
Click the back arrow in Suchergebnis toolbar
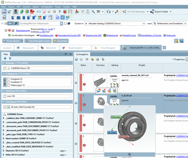point(76,59)
